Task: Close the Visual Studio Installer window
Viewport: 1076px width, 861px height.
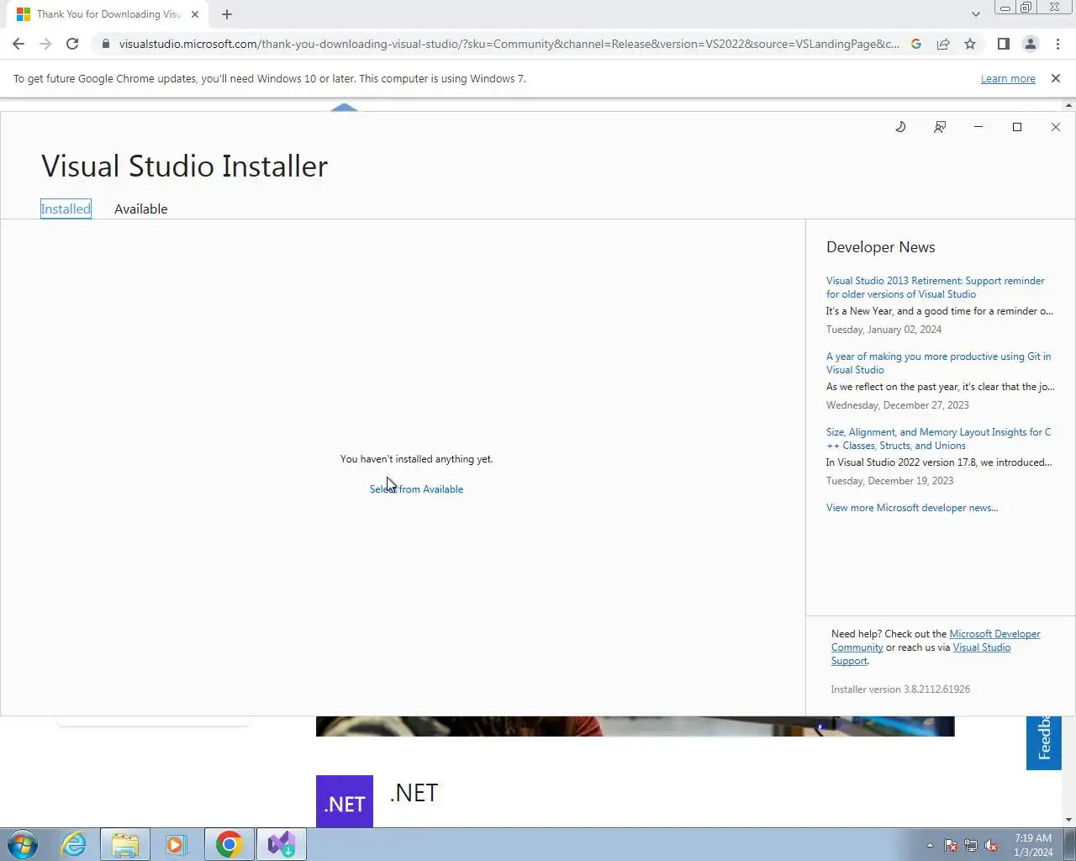Action: point(1056,127)
